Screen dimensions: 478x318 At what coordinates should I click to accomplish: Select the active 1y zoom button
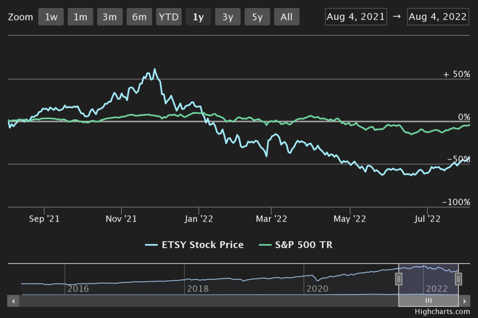coord(198,17)
